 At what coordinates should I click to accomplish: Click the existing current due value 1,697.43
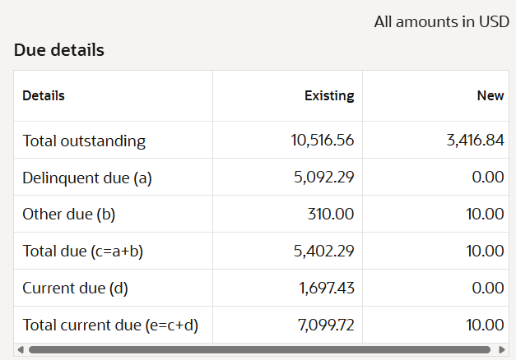tap(327, 288)
